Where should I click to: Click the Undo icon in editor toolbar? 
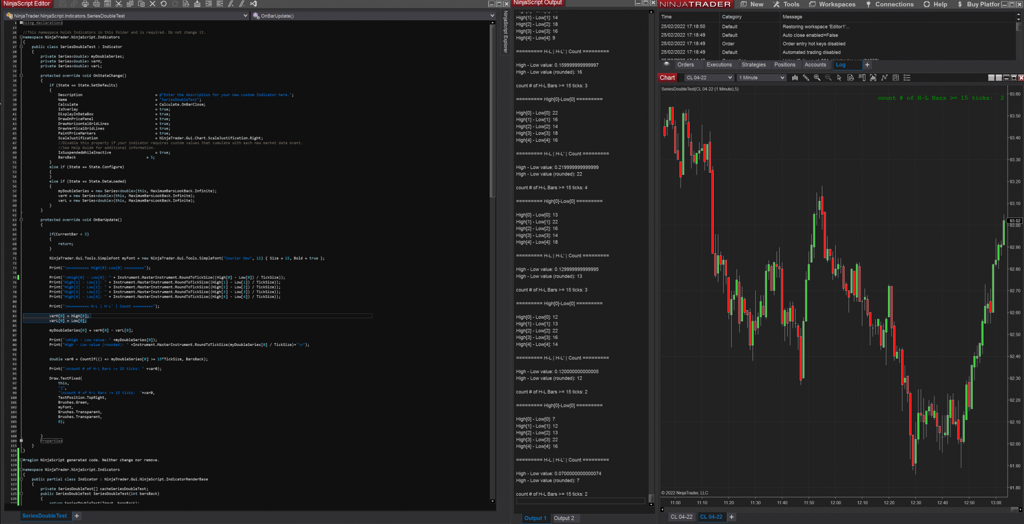[x=164, y=4]
